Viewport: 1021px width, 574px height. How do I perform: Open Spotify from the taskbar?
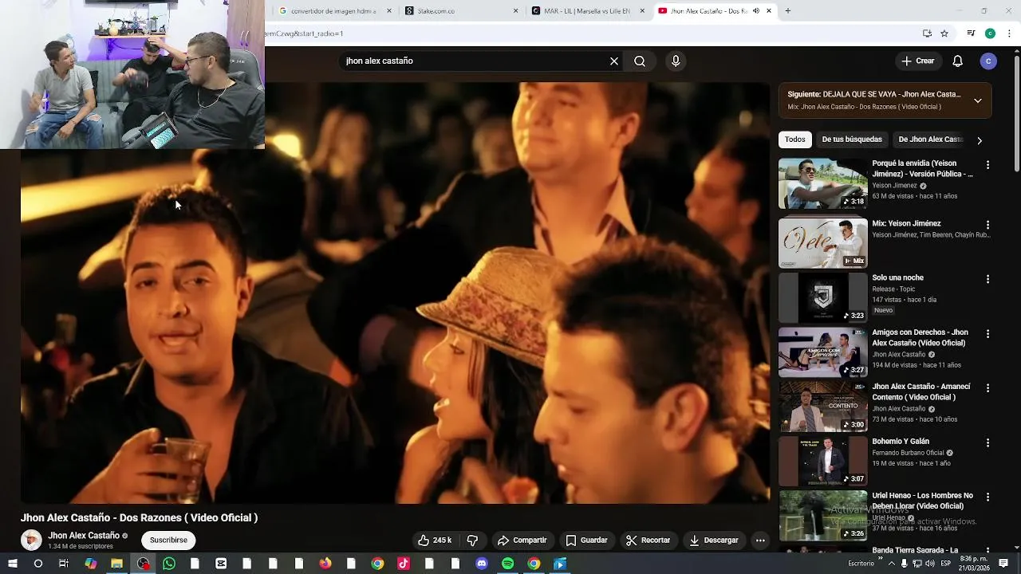click(x=508, y=564)
